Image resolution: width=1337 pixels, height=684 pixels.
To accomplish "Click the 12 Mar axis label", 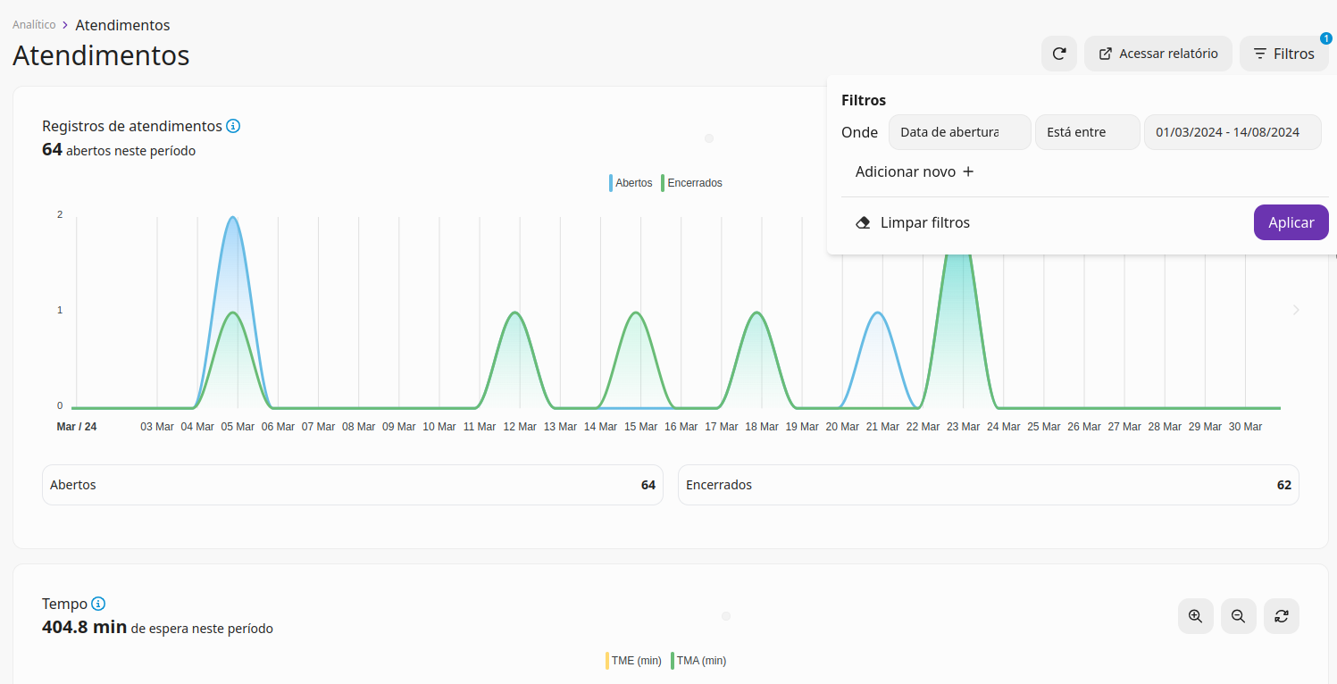I will 520,427.
